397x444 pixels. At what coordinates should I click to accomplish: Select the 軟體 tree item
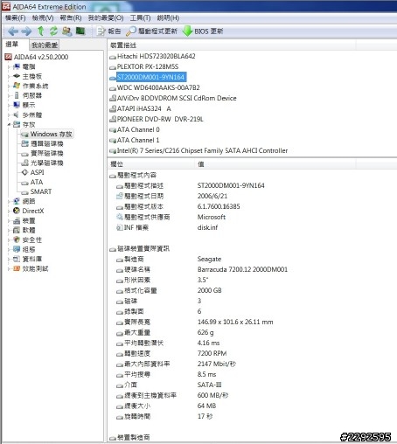click(29, 230)
